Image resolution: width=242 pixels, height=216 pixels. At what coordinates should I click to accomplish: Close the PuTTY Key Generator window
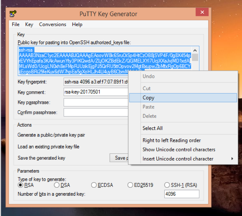tap(202, 12)
